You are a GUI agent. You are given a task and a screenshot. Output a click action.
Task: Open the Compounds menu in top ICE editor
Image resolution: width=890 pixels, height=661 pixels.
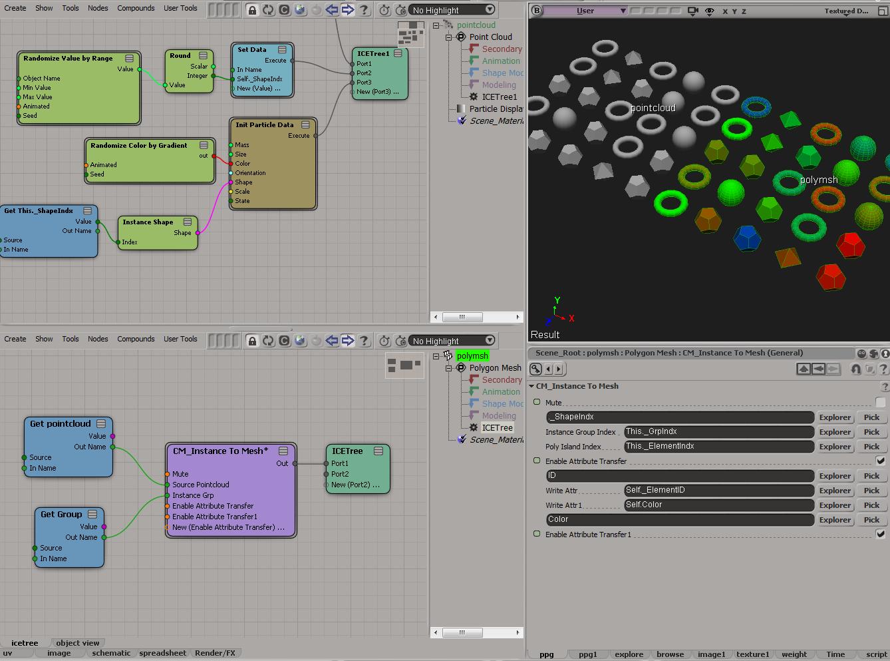click(x=136, y=8)
